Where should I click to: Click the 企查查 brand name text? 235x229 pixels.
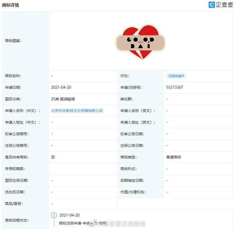pos(224,5)
